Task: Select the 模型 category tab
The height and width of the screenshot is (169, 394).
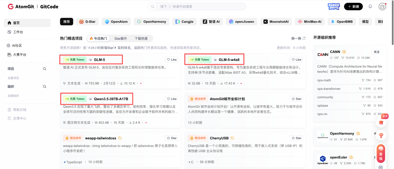Action: 365,21
